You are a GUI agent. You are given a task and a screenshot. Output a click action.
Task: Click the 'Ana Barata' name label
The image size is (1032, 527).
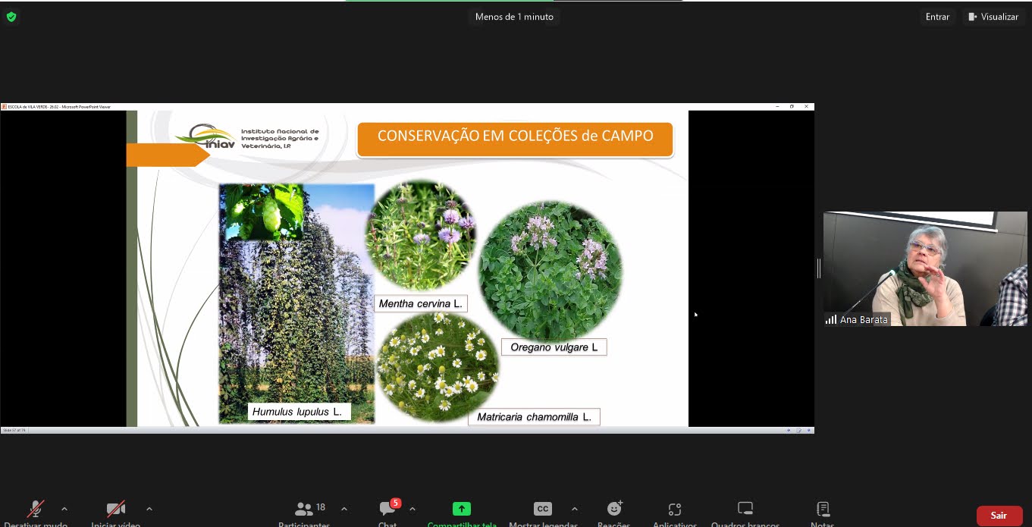tap(864, 320)
